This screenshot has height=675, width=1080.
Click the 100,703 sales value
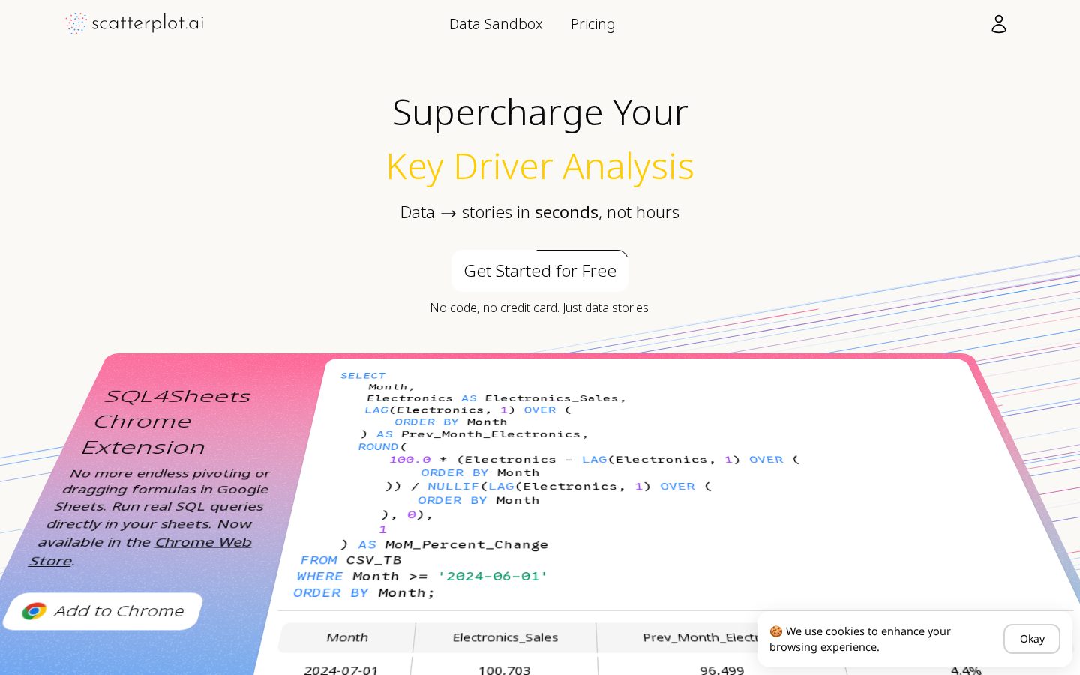tap(504, 669)
